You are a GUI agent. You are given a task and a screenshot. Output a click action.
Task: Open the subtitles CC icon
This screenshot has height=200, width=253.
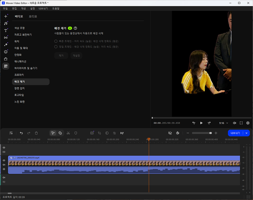92,133
